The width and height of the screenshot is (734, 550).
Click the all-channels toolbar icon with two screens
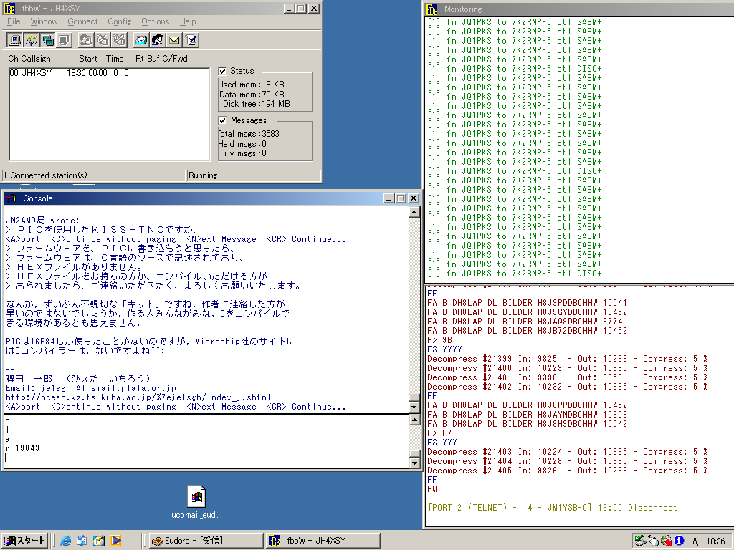[47, 40]
